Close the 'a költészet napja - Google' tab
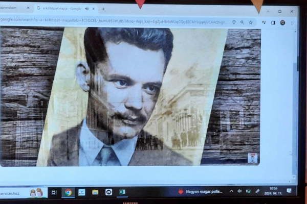Viewport: 307px width, 204px height. pyautogui.click(x=94, y=9)
